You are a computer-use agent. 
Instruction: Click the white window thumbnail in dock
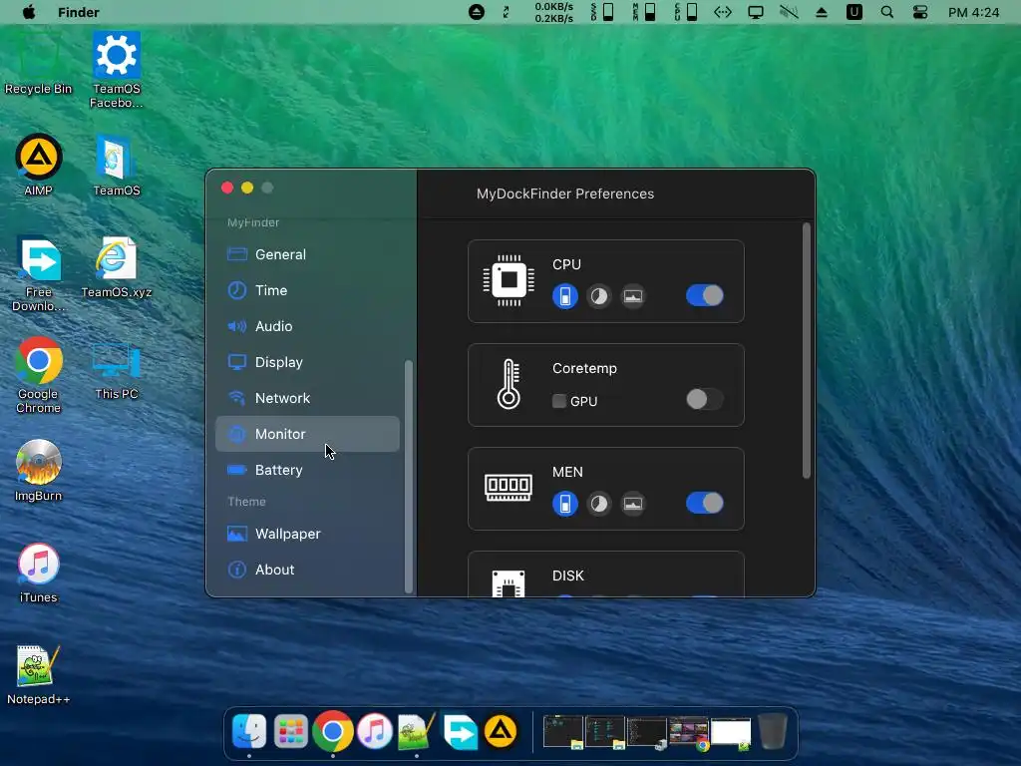(731, 732)
